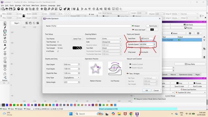Click the New File toolbar icon
This screenshot has height=117, width=208.
tap(3, 9)
